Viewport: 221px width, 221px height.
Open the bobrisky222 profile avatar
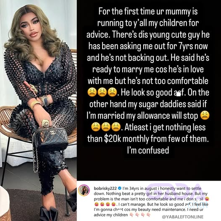[x=84, y=190]
